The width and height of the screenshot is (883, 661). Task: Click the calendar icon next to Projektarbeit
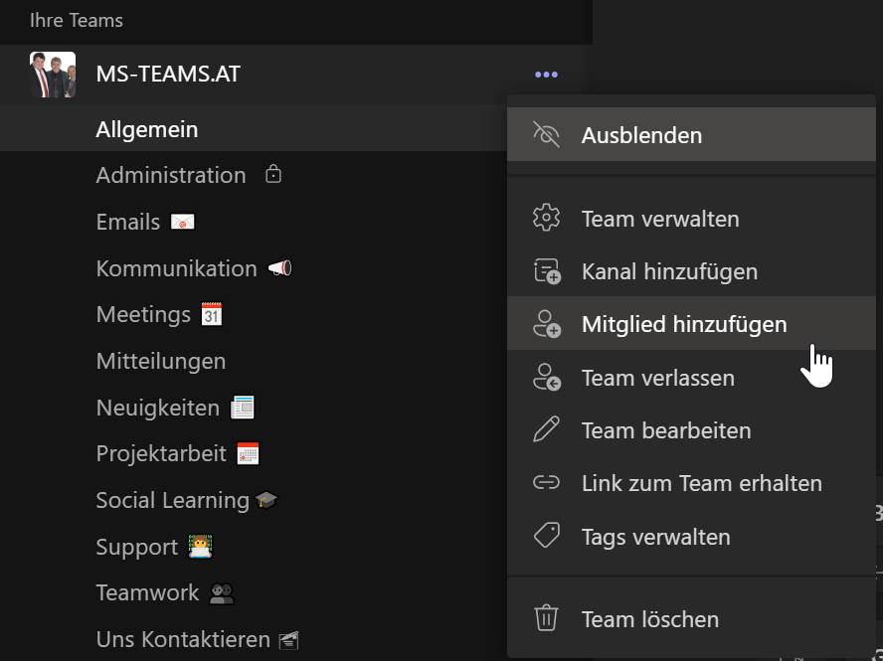coord(248,454)
